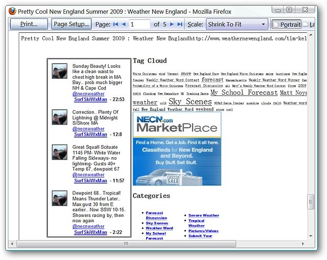Click avatar beside Great Squall Scituate tweet
The image size is (327, 260).
(x=59, y=152)
